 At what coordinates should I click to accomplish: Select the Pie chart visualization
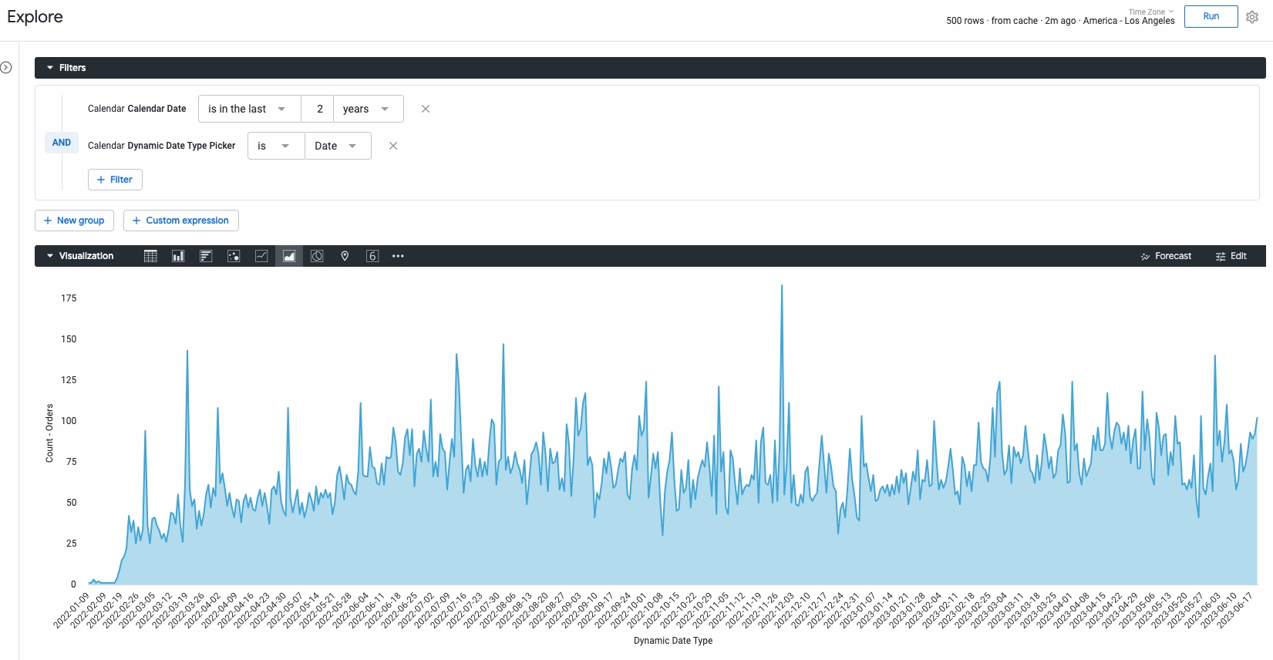click(317, 256)
